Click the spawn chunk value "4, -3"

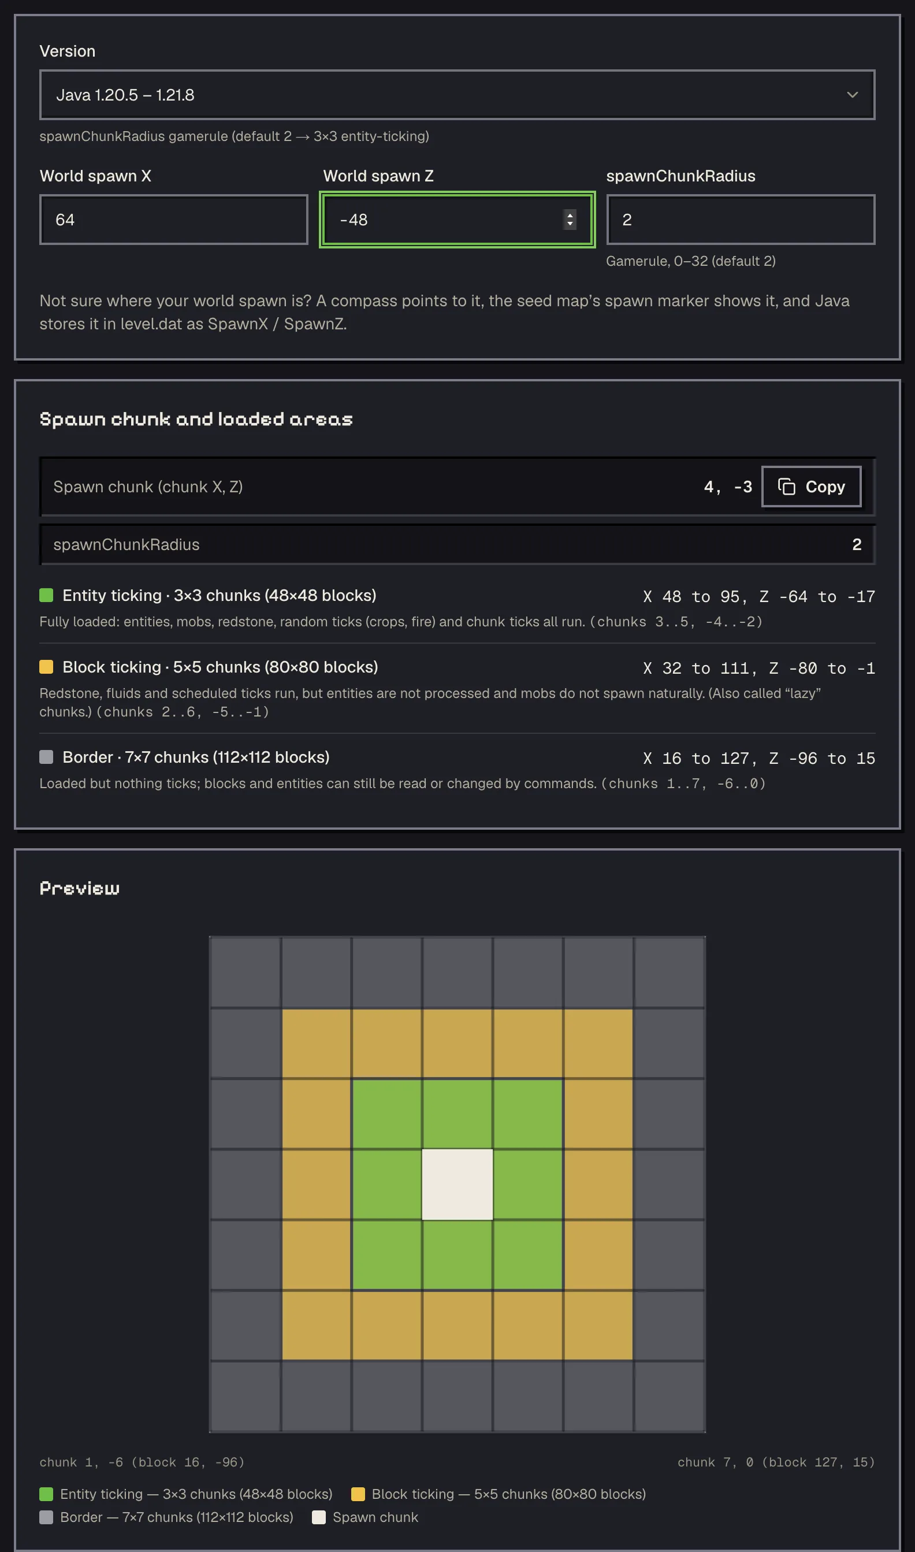click(728, 487)
